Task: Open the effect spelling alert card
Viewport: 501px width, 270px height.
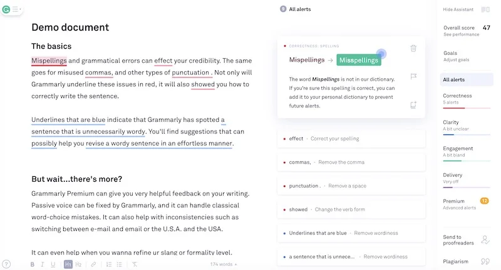Action: pos(351,139)
